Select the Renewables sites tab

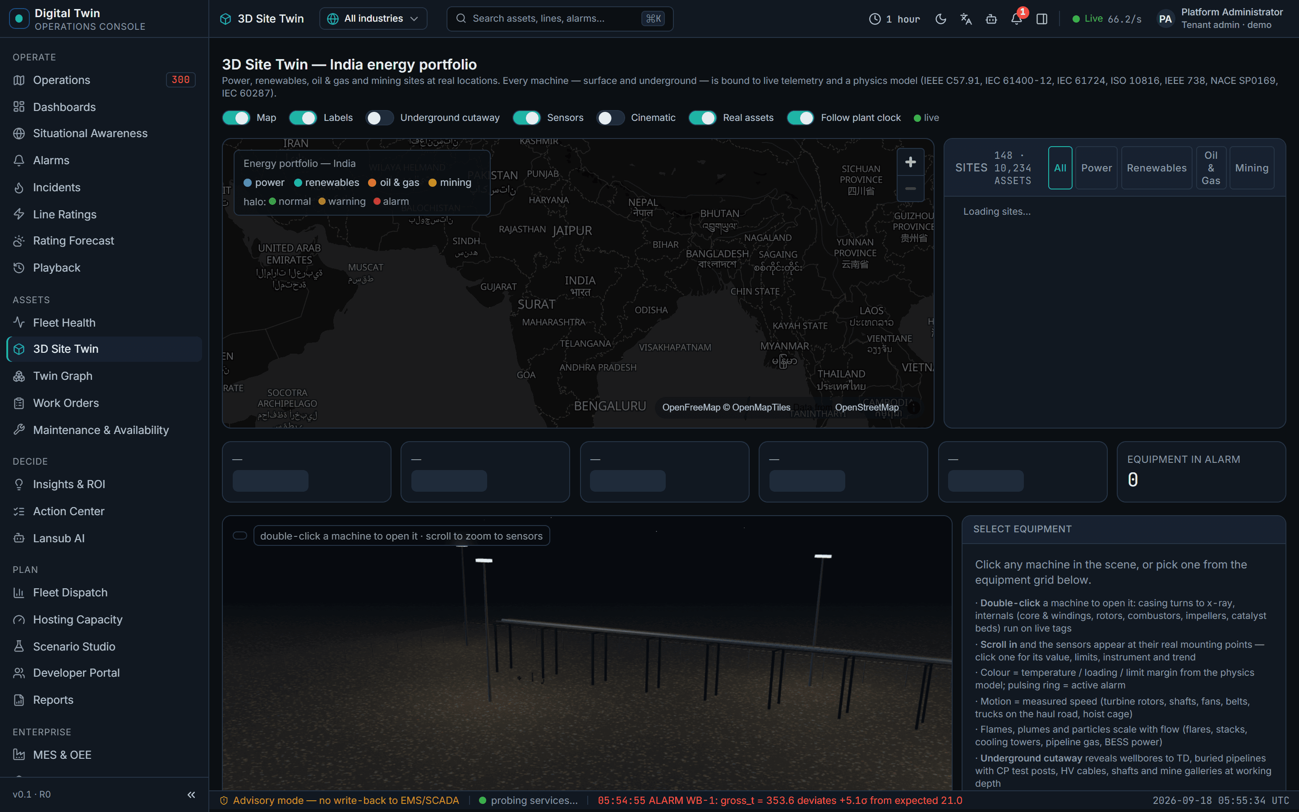1156,167
